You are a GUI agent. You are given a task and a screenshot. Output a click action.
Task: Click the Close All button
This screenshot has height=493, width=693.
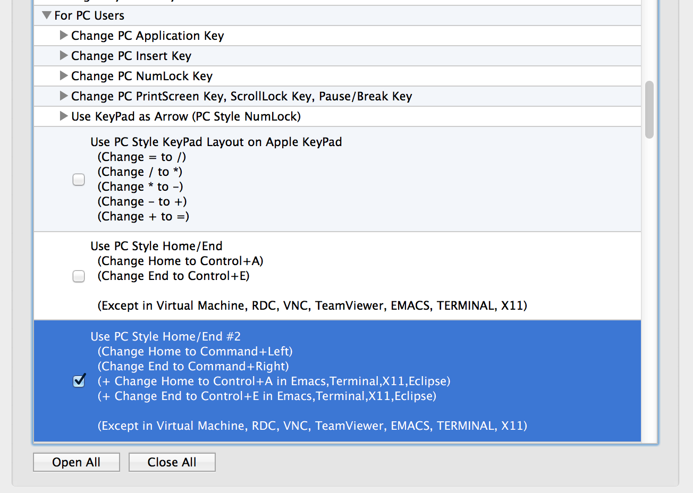tap(172, 462)
